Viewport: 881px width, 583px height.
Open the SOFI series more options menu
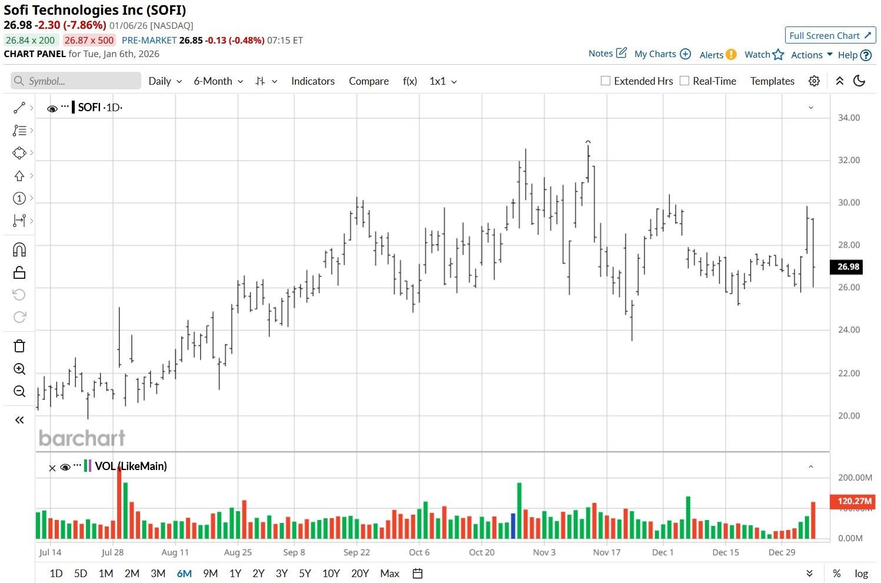(x=65, y=107)
